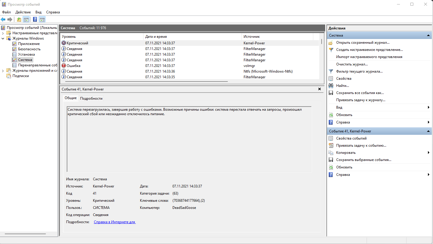Screen dimensions: 433x244
Task: Toggle the console tree pane toolbar icon
Action: [26, 20]
